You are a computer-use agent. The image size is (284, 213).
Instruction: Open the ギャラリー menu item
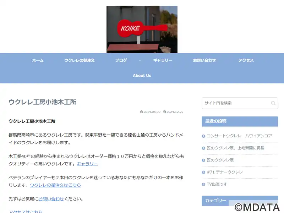(x=163, y=60)
